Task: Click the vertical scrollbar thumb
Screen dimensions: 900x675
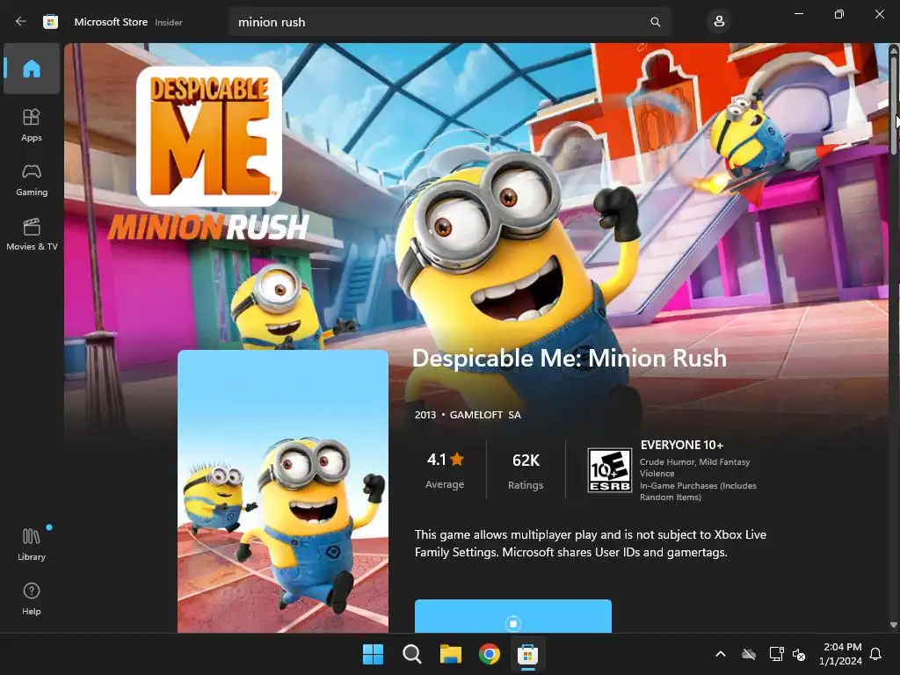Action: click(893, 105)
